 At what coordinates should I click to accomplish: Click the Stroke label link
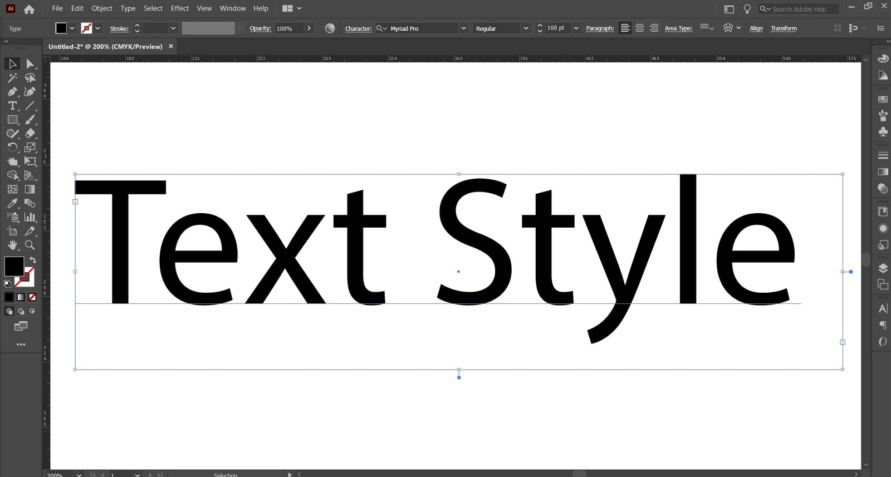(119, 28)
